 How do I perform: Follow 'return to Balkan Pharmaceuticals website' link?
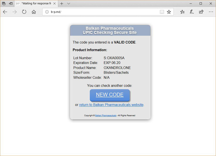[x=111, y=105]
